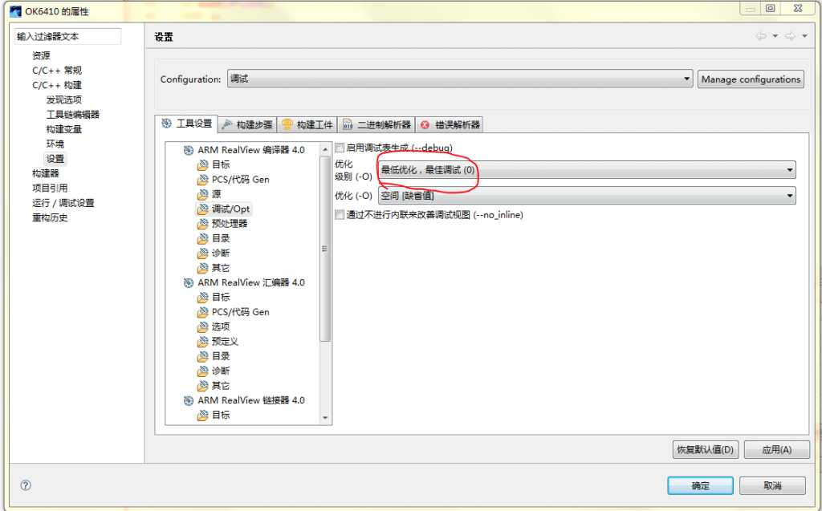Click icon beside 源 option
The width and height of the screenshot is (822, 511).
point(203,194)
